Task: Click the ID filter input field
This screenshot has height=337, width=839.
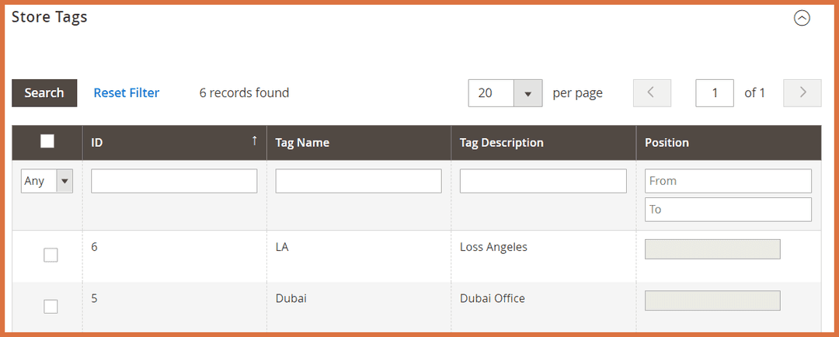Action: pos(174,181)
